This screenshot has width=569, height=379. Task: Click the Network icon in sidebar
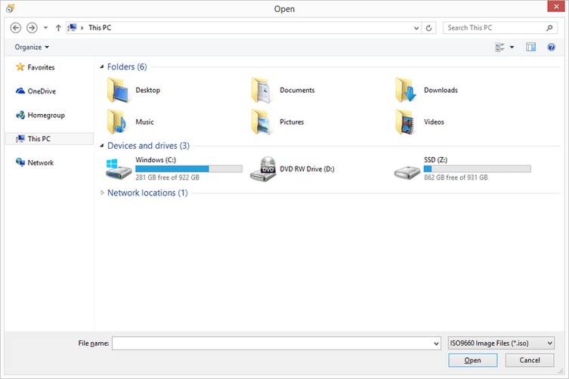coord(20,162)
